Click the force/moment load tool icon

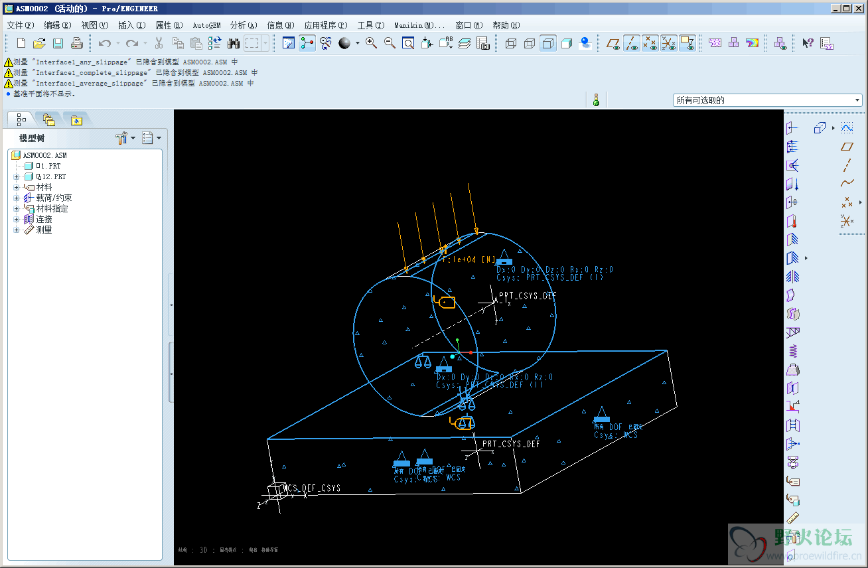(x=792, y=128)
